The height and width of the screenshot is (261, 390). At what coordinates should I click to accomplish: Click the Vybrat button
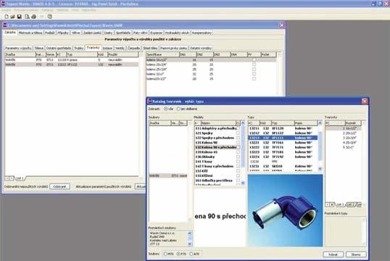[x=333, y=254]
